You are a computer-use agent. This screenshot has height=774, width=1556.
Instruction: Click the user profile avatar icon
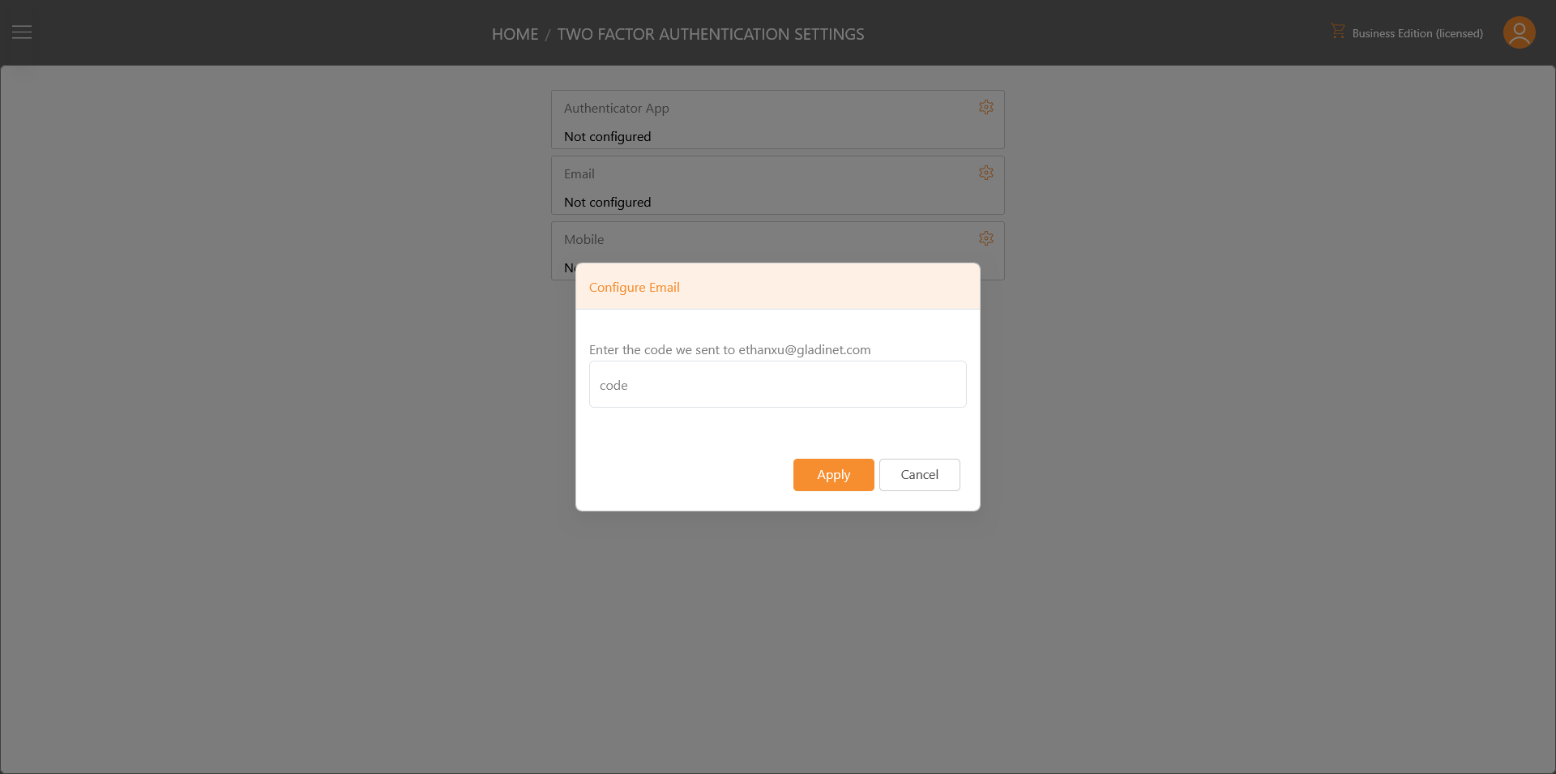pos(1519,32)
